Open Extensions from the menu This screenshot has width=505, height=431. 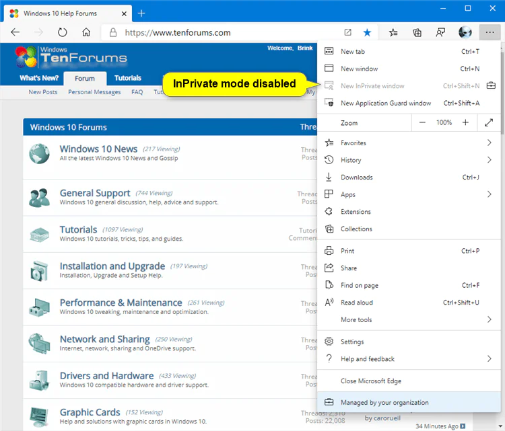click(x=409, y=212)
